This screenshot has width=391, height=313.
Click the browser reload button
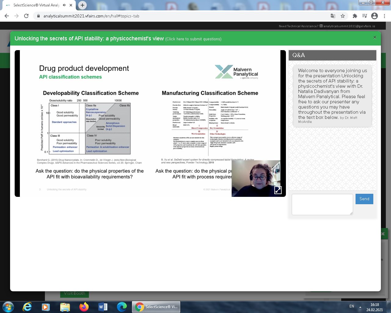point(26,16)
